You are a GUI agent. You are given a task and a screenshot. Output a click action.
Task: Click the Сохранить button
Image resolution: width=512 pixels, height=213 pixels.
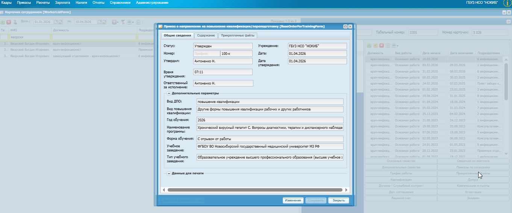pyautogui.click(x=316, y=200)
